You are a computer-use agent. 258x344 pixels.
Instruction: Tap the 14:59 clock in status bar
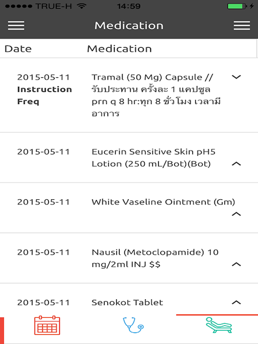[129, 6]
